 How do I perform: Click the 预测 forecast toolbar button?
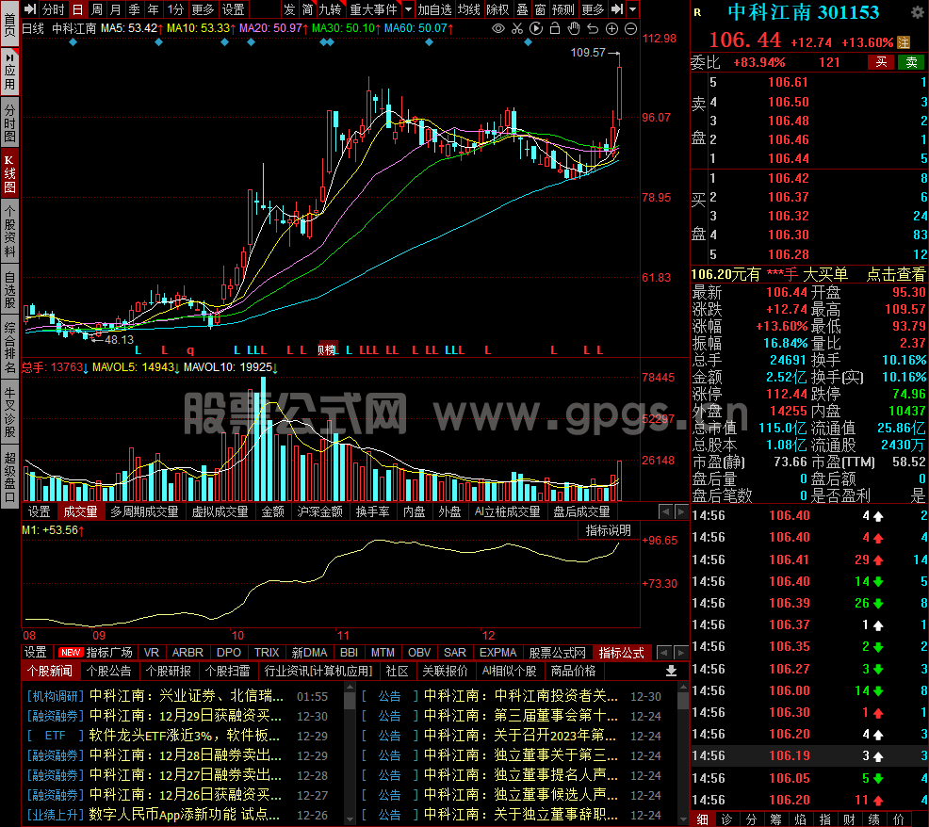tap(562, 9)
